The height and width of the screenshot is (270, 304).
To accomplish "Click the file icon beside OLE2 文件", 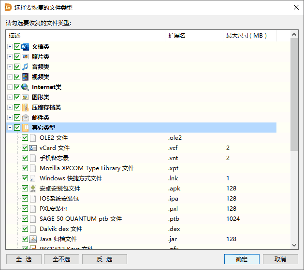I will (x=33, y=138).
